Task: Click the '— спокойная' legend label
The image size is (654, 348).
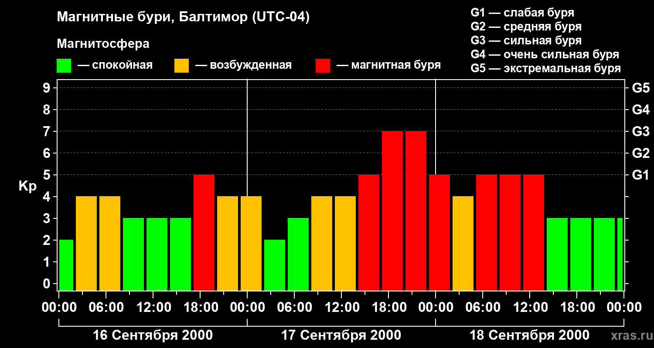Action: pos(115,65)
